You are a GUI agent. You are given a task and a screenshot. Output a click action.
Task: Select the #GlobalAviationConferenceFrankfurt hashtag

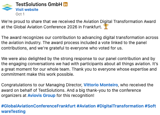(x=38, y=106)
